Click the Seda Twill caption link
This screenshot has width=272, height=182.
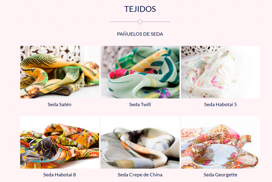140,104
